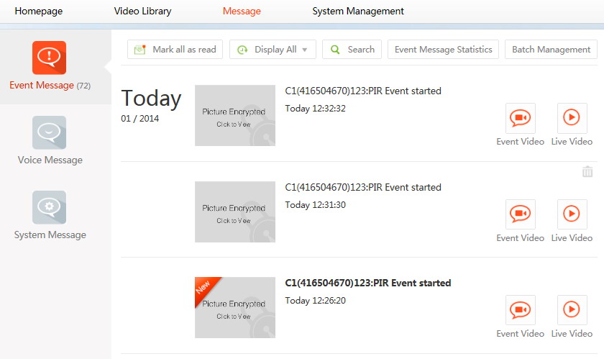Play Event Video for 12:32:32 event

(x=520, y=119)
